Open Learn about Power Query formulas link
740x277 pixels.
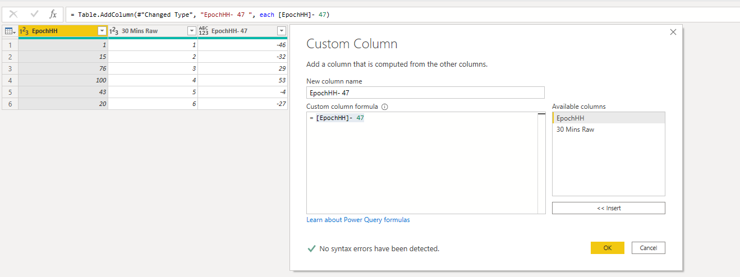358,220
